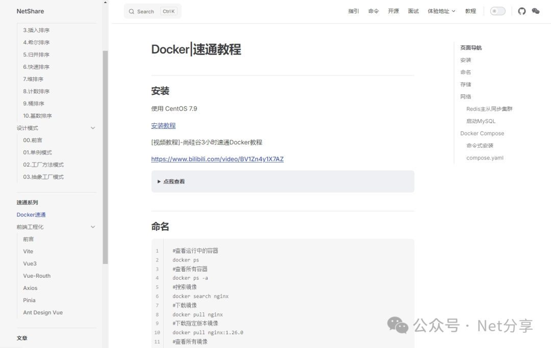Jump to 命令式安装 in page navigation

pyautogui.click(x=480, y=146)
